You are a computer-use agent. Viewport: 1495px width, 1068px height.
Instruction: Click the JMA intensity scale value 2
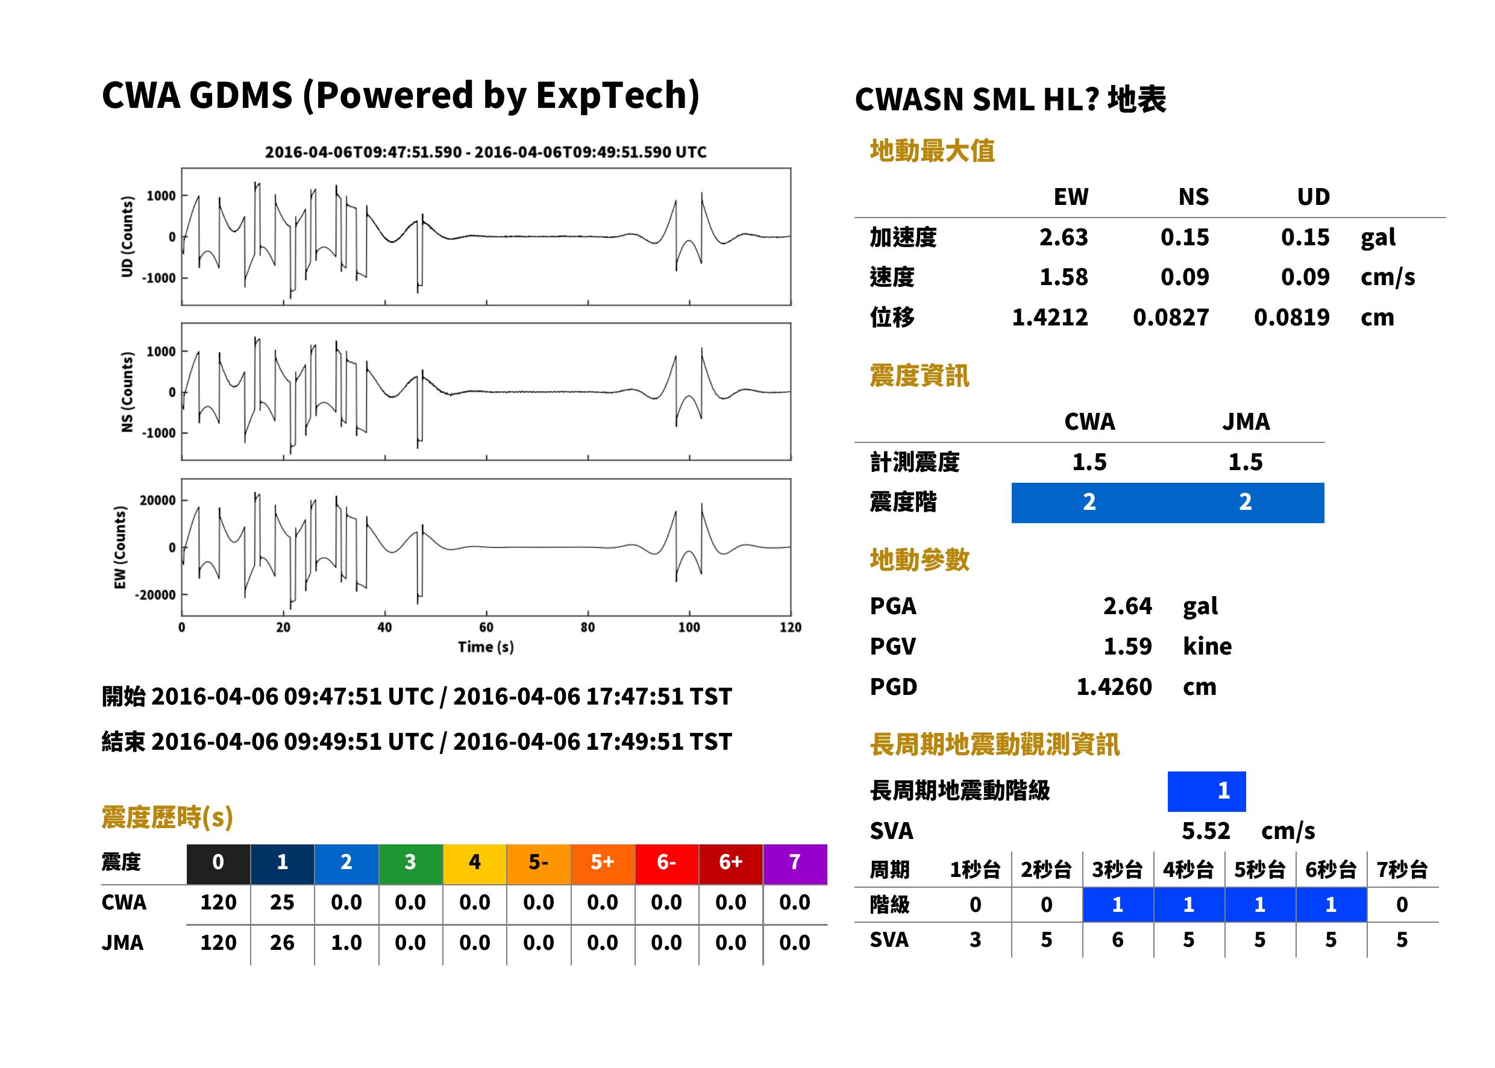coord(1246,503)
